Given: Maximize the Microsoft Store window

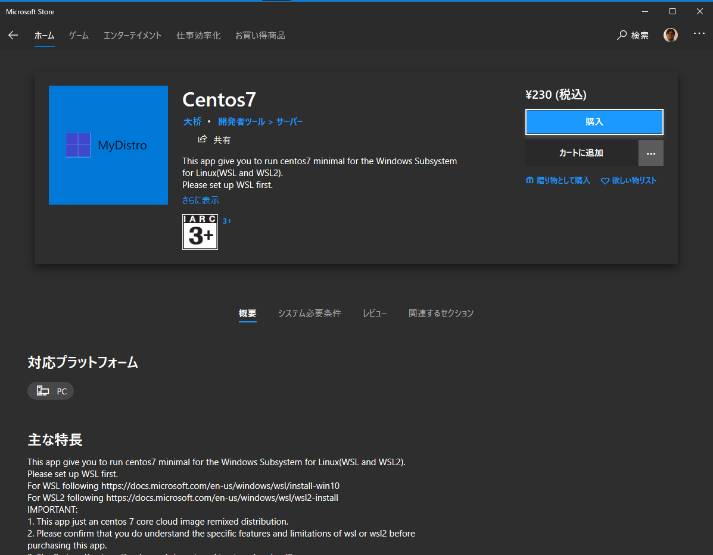Looking at the screenshot, I should click(x=672, y=11).
